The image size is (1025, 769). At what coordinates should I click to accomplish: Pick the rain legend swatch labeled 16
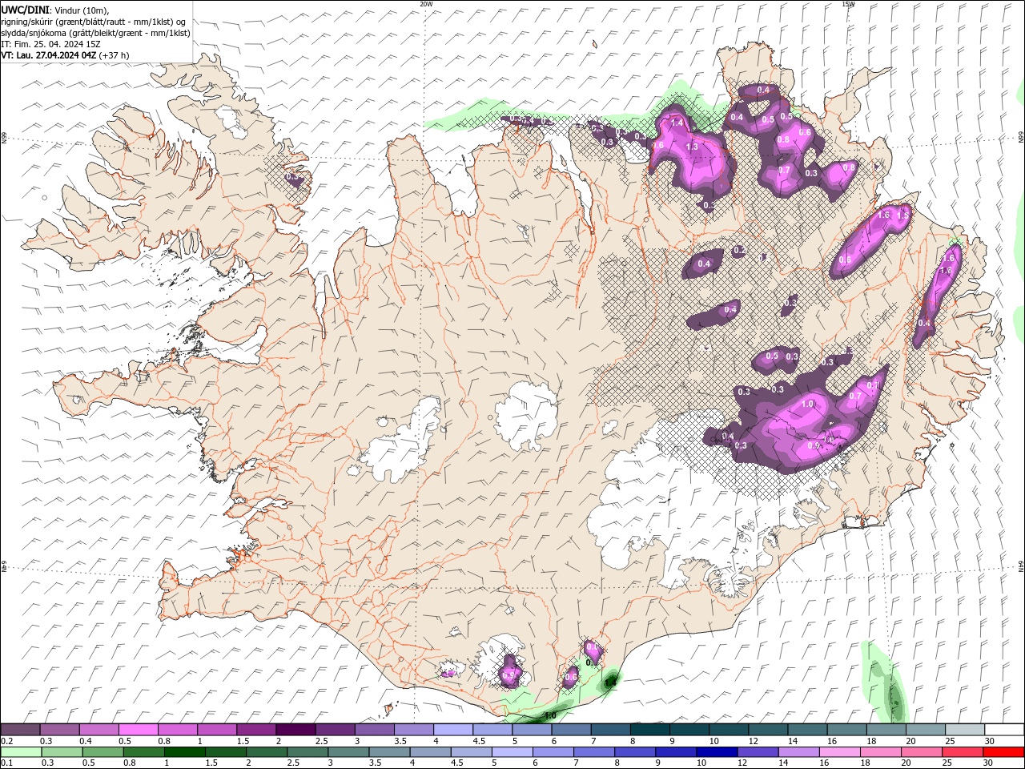coord(840,752)
